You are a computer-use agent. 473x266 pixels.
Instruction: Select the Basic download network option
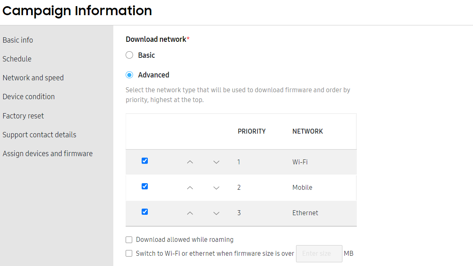[129, 55]
